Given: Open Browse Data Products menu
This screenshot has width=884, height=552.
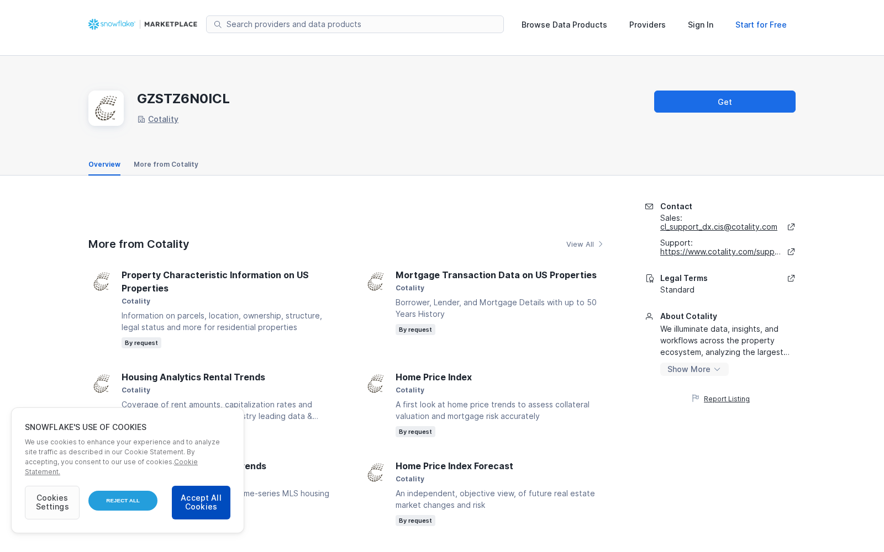Looking at the screenshot, I should (564, 25).
